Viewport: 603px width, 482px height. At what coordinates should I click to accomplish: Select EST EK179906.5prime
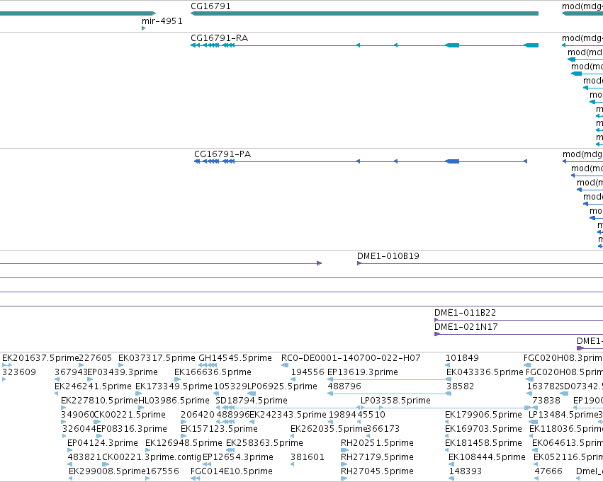(x=483, y=415)
